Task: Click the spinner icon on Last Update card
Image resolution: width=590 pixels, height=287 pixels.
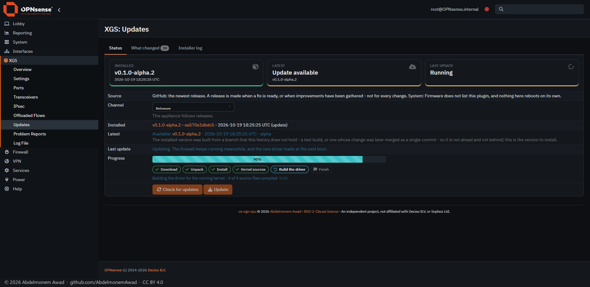Action: [x=571, y=67]
